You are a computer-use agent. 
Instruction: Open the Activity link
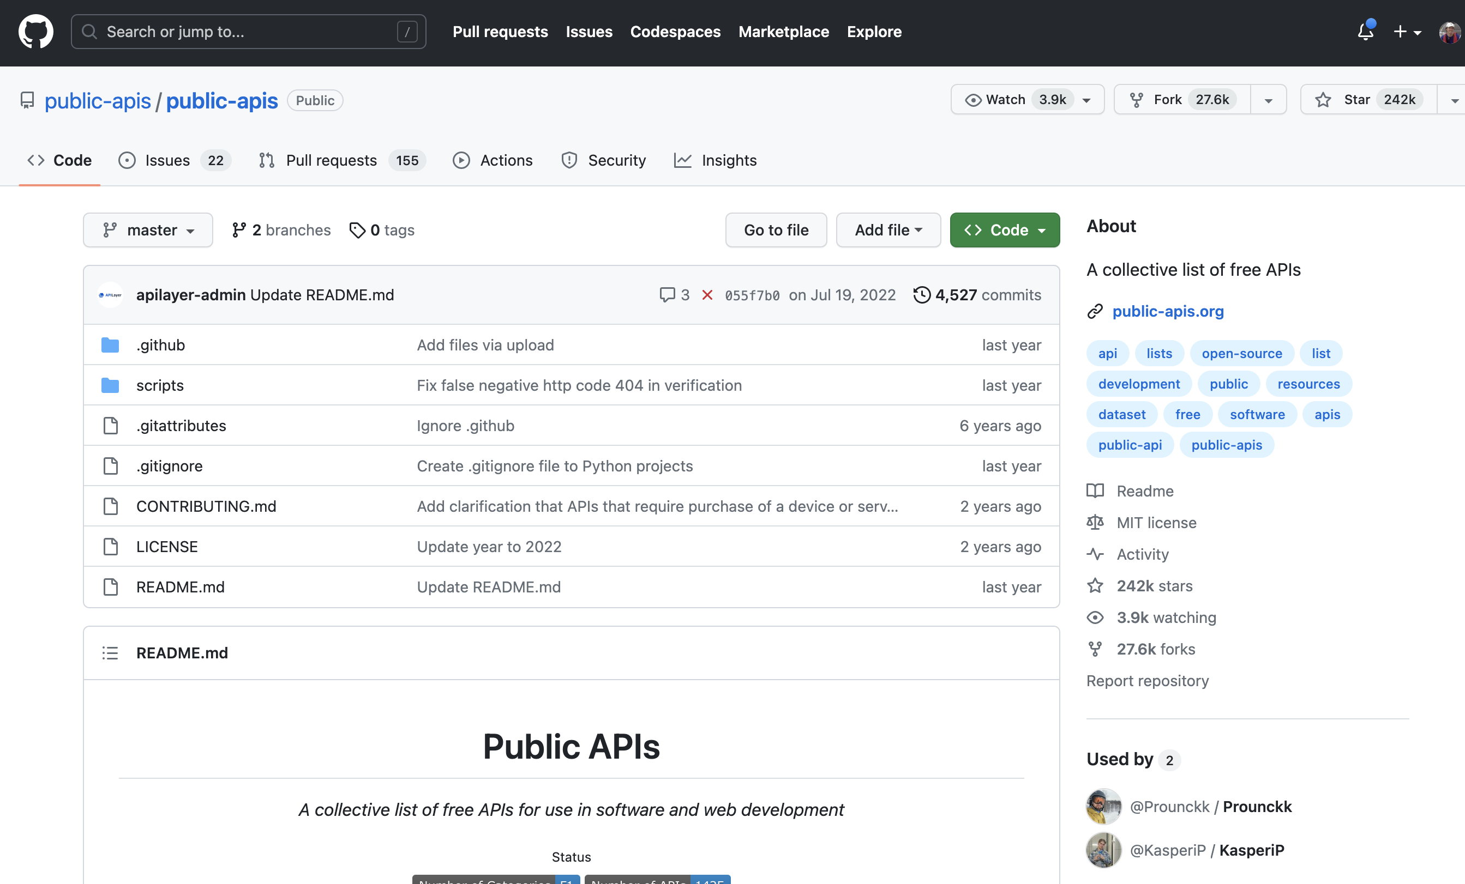[x=1128, y=554]
